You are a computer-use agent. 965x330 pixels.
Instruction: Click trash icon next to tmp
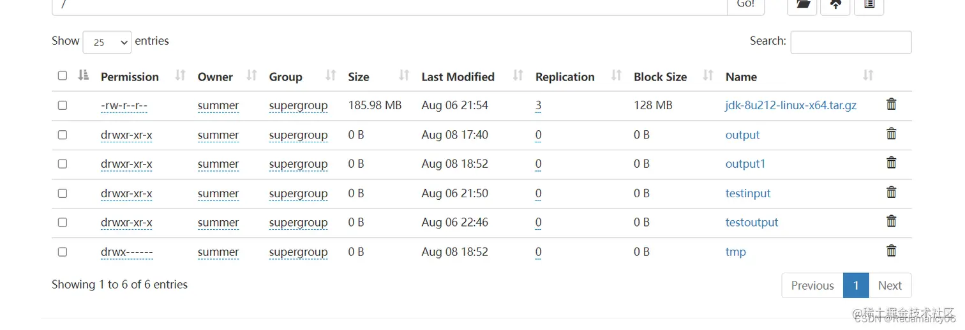[x=892, y=251]
